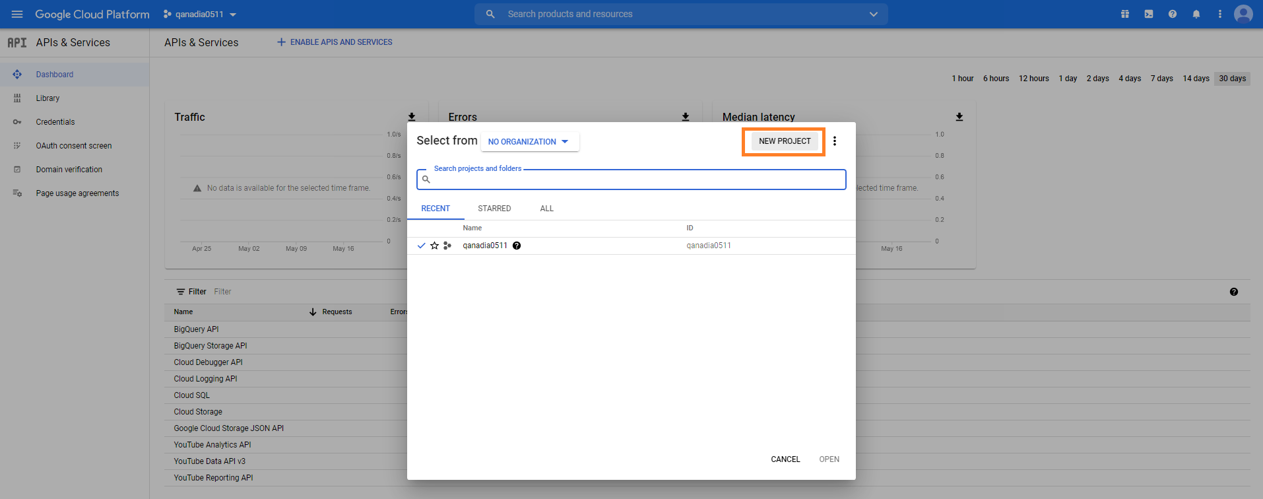Viewport: 1263px width, 499px height.
Task: Activate Cloud Shell terminal icon
Action: [1149, 14]
